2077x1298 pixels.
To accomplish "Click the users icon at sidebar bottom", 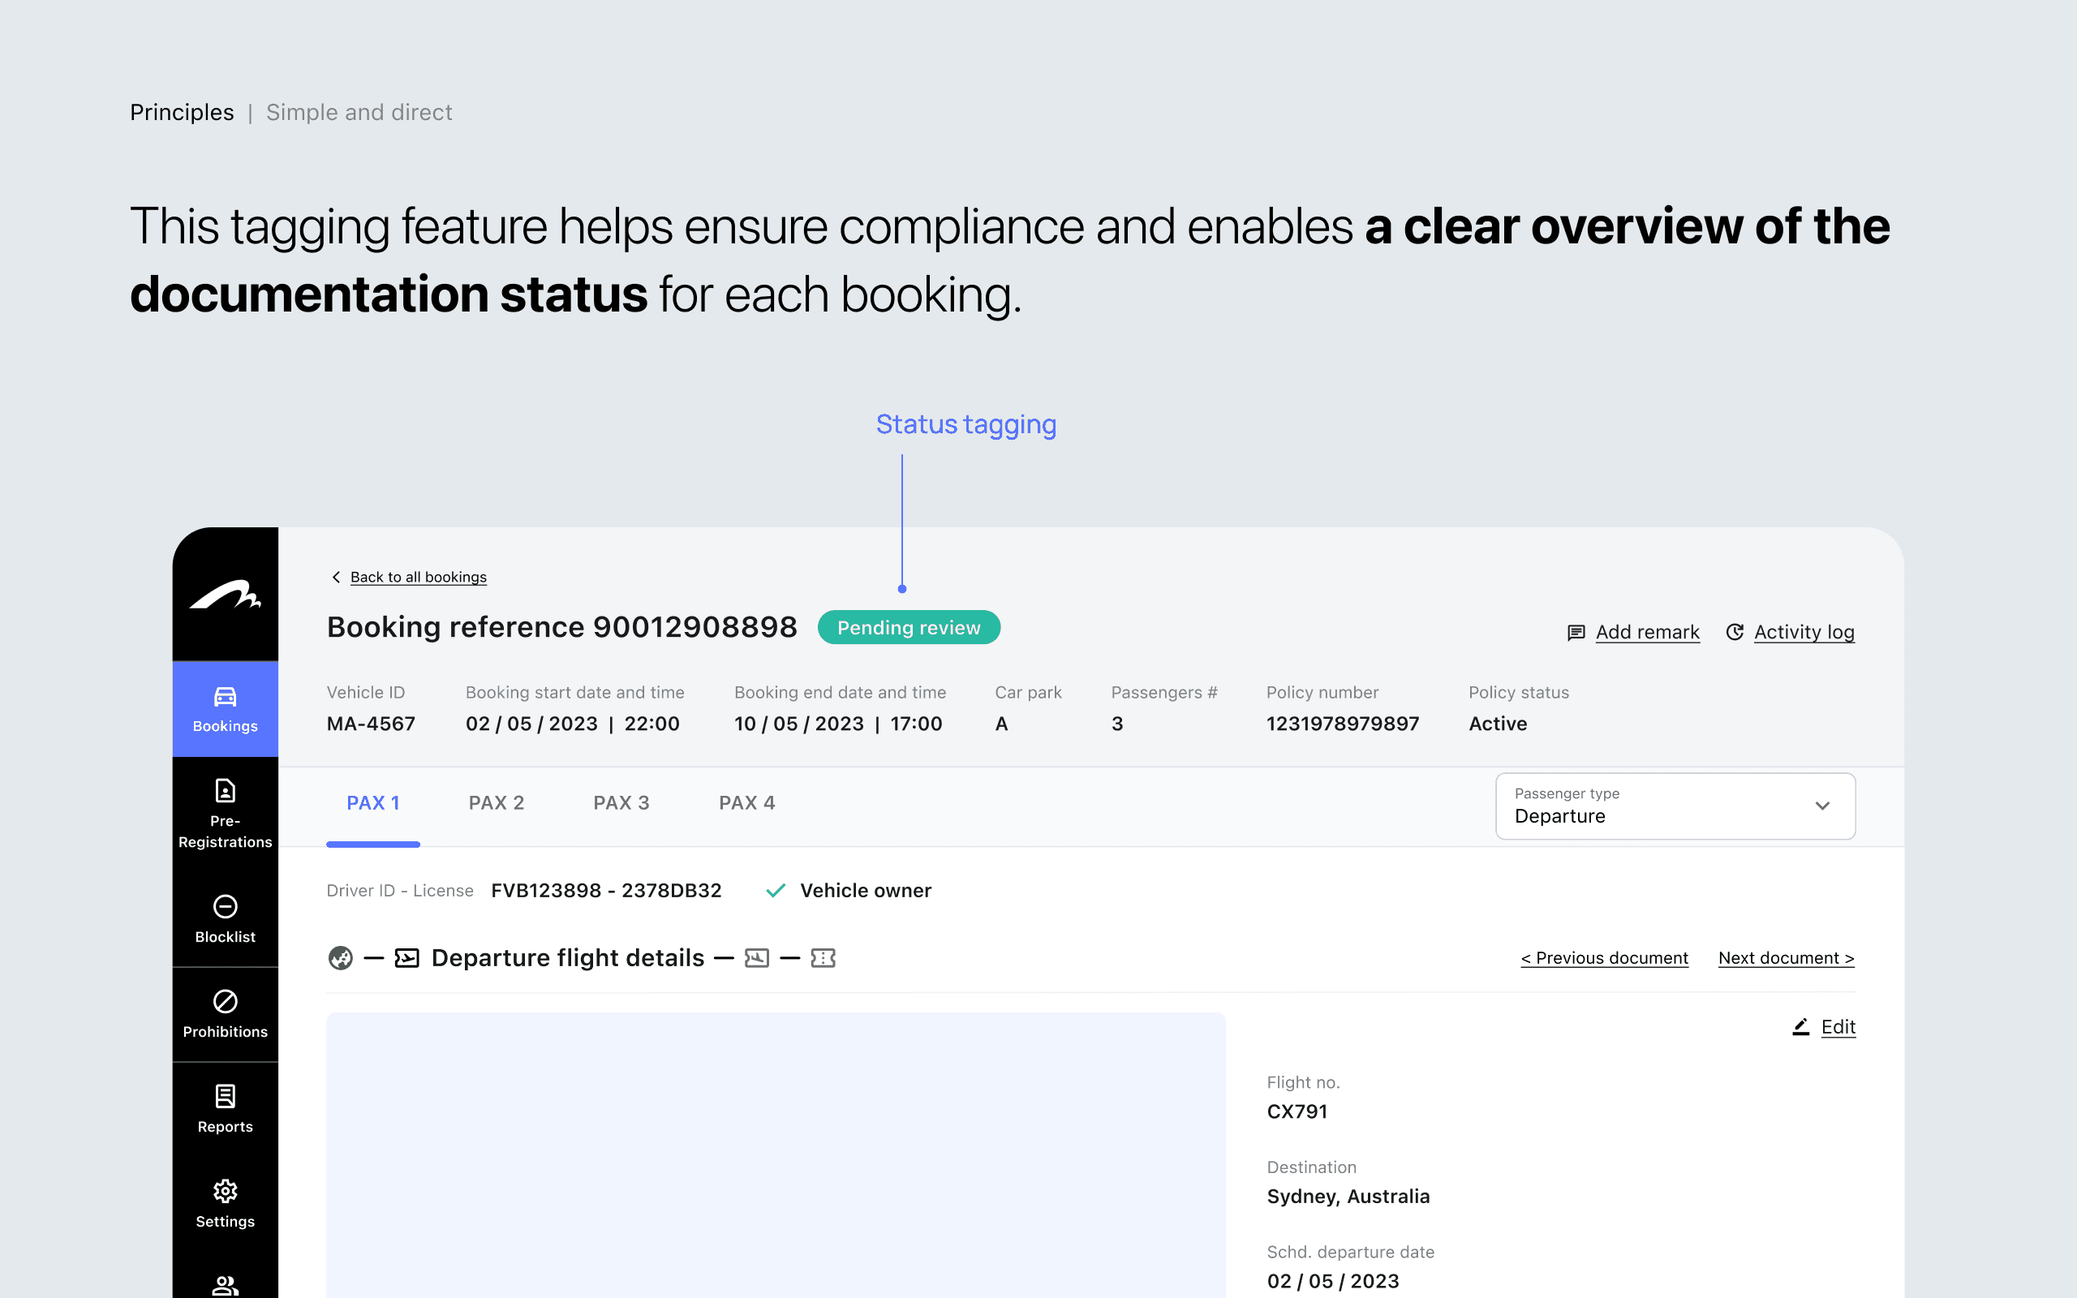I will click(x=225, y=1284).
